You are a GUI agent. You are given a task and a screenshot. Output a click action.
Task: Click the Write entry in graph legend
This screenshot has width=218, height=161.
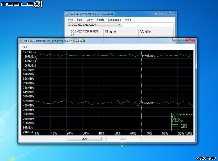pos(184,127)
